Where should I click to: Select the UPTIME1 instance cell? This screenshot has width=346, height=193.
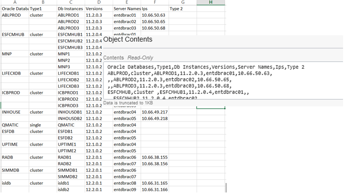click(71, 144)
